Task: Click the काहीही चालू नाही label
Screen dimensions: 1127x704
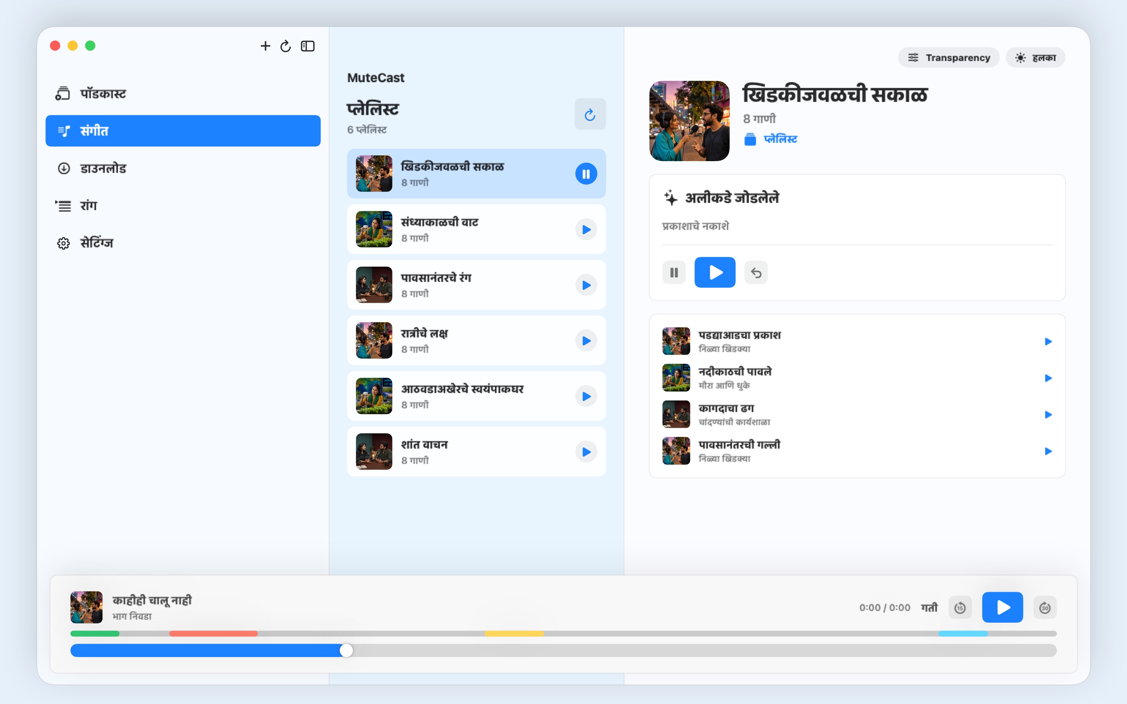Action: (x=152, y=601)
